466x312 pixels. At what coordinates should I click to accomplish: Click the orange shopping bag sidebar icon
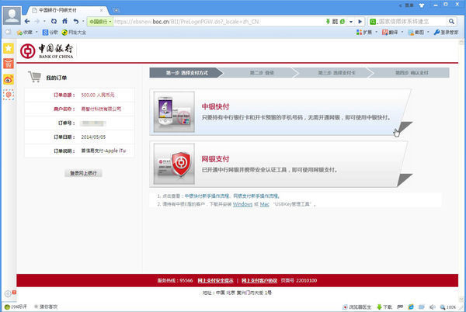(9, 64)
